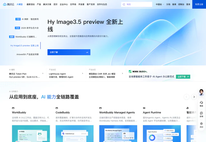Click the 备案 link
Viewport: 206px width, 142px height.
click(x=174, y=4)
